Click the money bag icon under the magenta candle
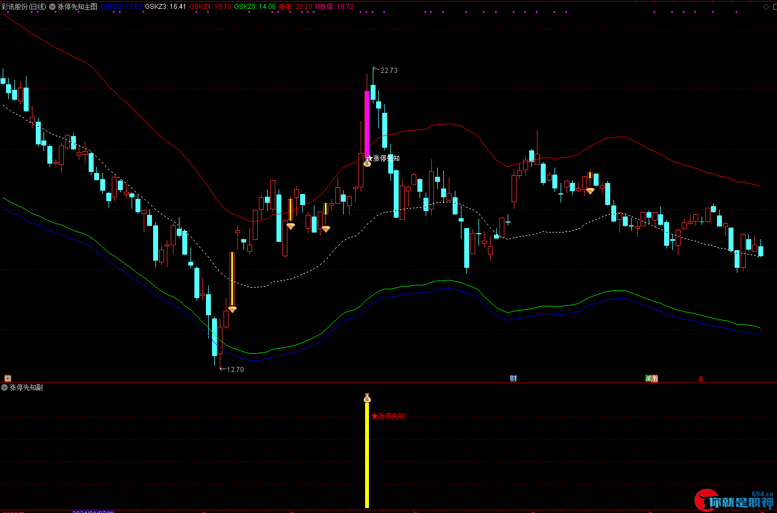This screenshot has width=777, height=513. click(367, 163)
